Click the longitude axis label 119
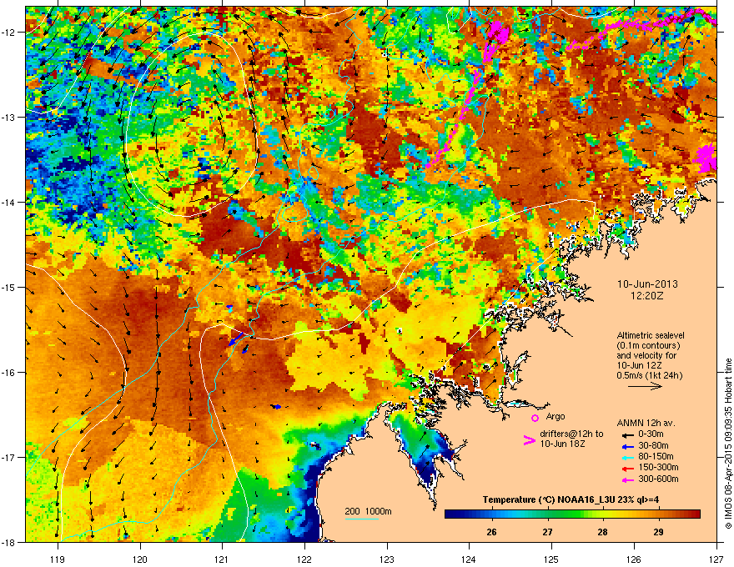 (x=58, y=559)
